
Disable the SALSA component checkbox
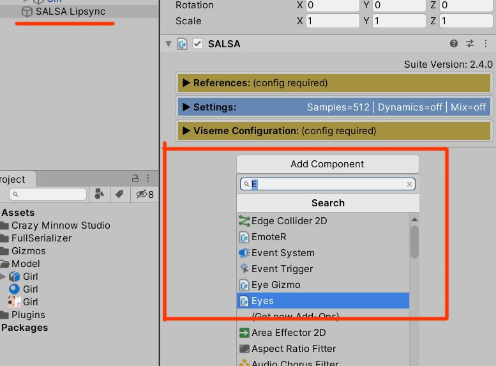pyautogui.click(x=198, y=44)
